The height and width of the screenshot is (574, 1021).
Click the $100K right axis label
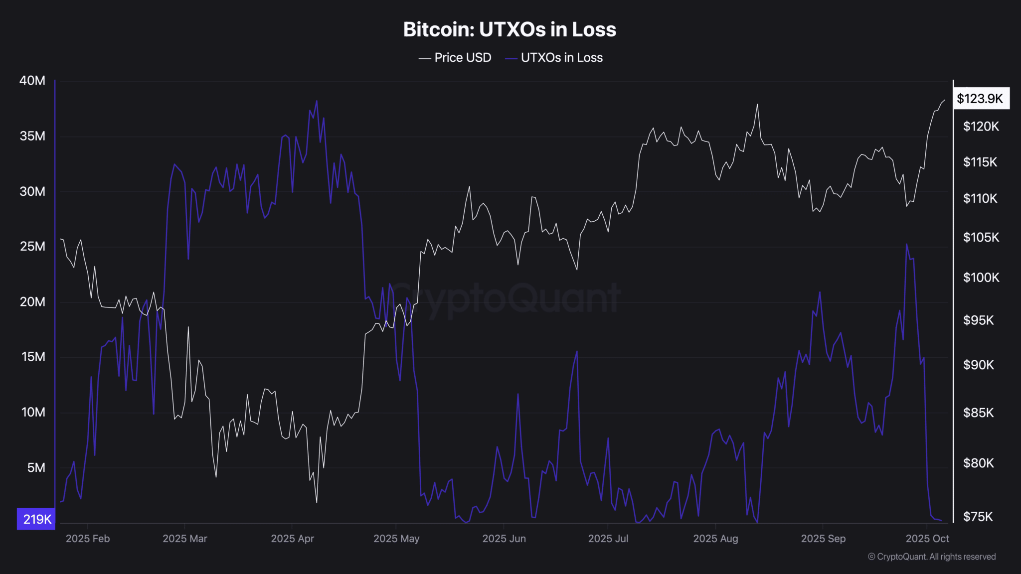(981, 278)
